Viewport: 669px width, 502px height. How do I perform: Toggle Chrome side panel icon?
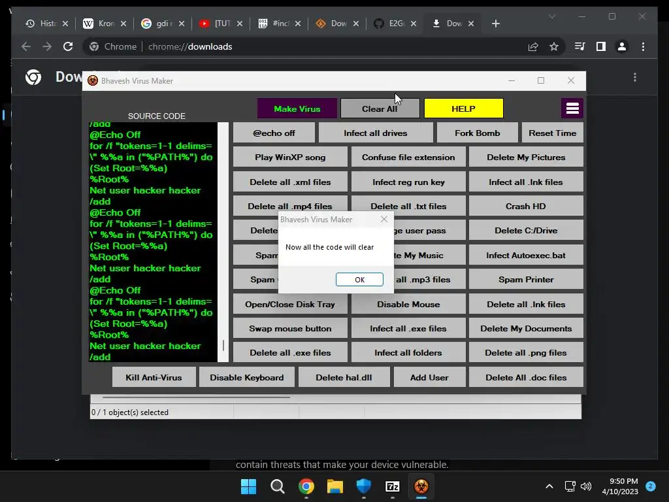[601, 46]
